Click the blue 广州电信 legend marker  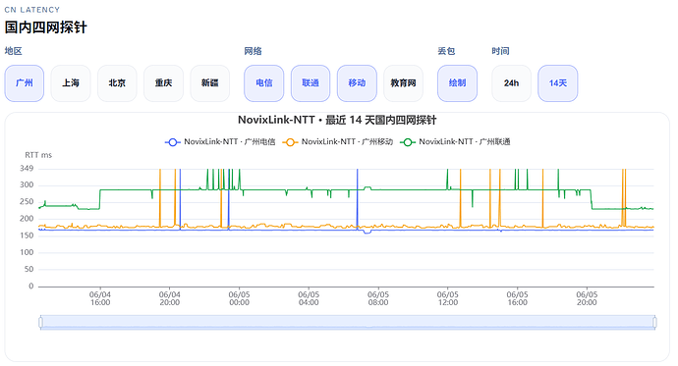click(173, 142)
